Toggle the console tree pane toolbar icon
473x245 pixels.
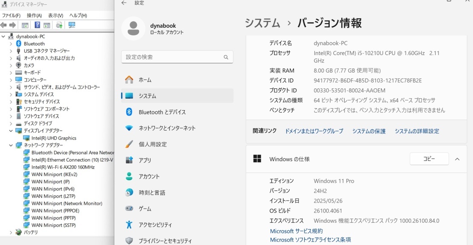point(25,25)
